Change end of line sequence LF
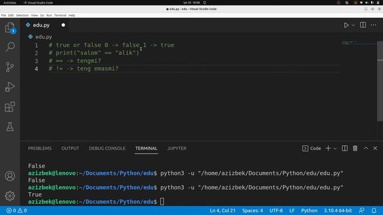The height and width of the screenshot is (215, 383). click(x=291, y=210)
